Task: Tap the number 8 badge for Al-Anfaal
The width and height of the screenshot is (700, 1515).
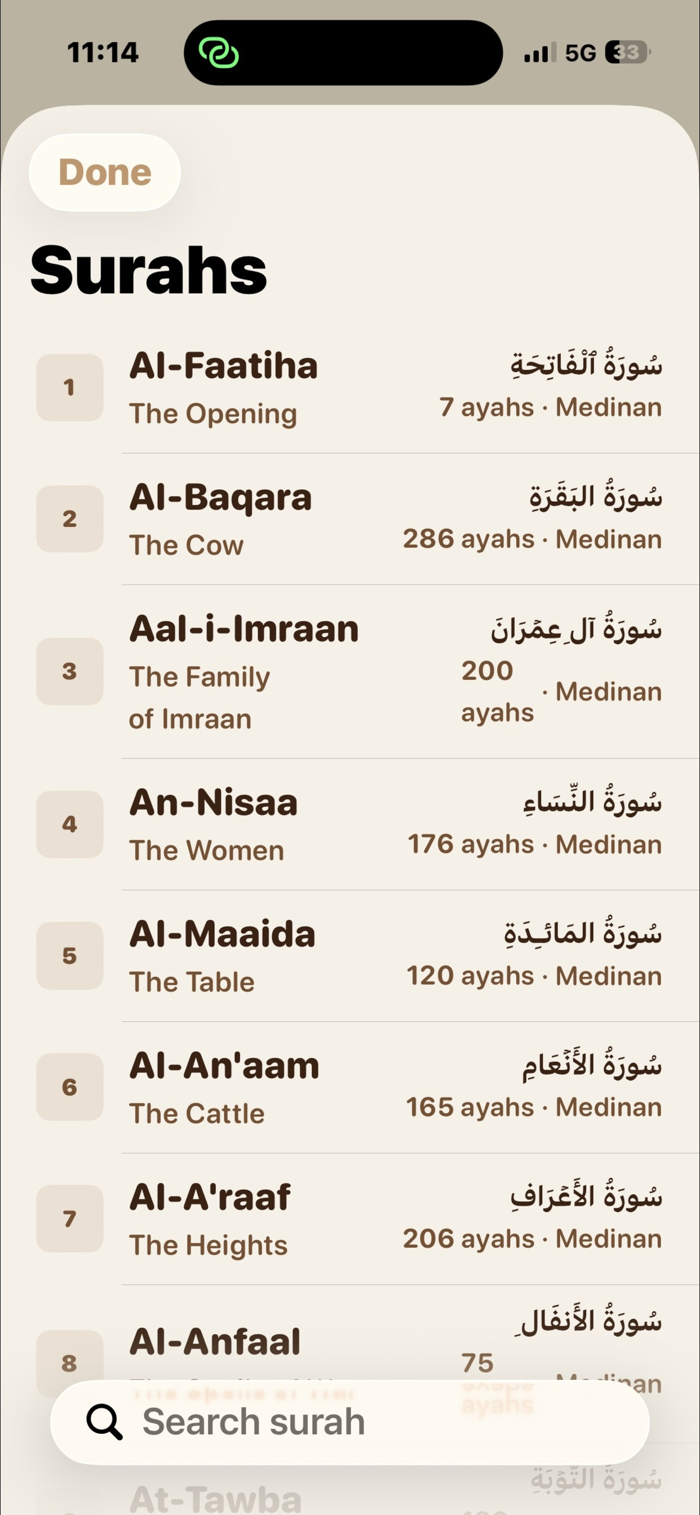Action: coord(69,1363)
